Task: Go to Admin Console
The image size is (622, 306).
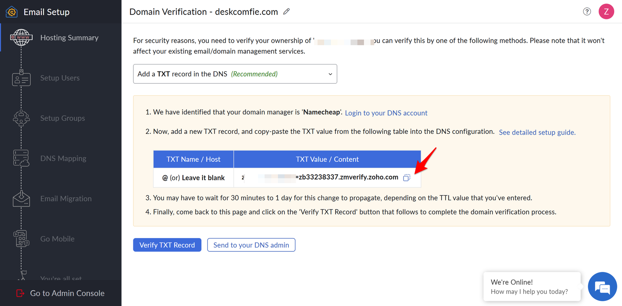Action: pos(61,293)
